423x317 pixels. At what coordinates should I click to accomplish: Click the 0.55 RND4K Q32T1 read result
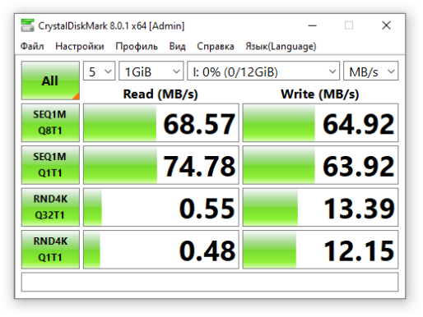(161, 207)
